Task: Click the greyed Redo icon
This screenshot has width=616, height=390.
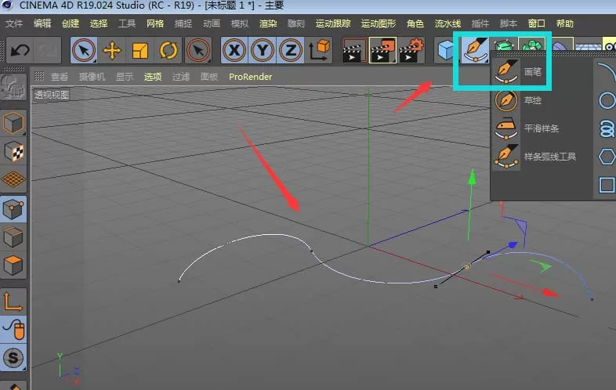Action: [48, 50]
